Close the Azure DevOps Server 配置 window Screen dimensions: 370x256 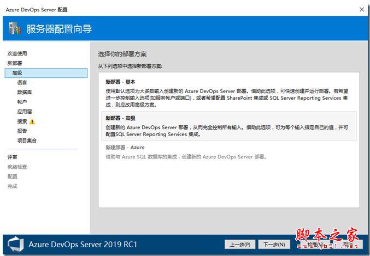[x=361, y=9]
